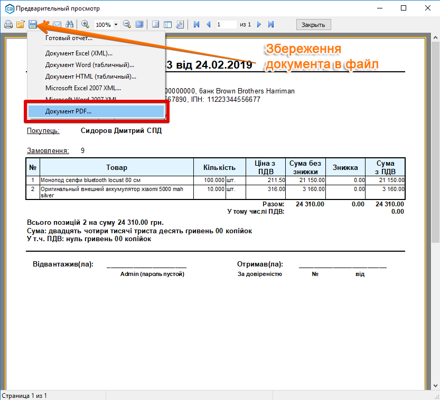This screenshot has height=400, width=440.
Task: Zoom out with the minus magnifier icon
Action: 127,25
